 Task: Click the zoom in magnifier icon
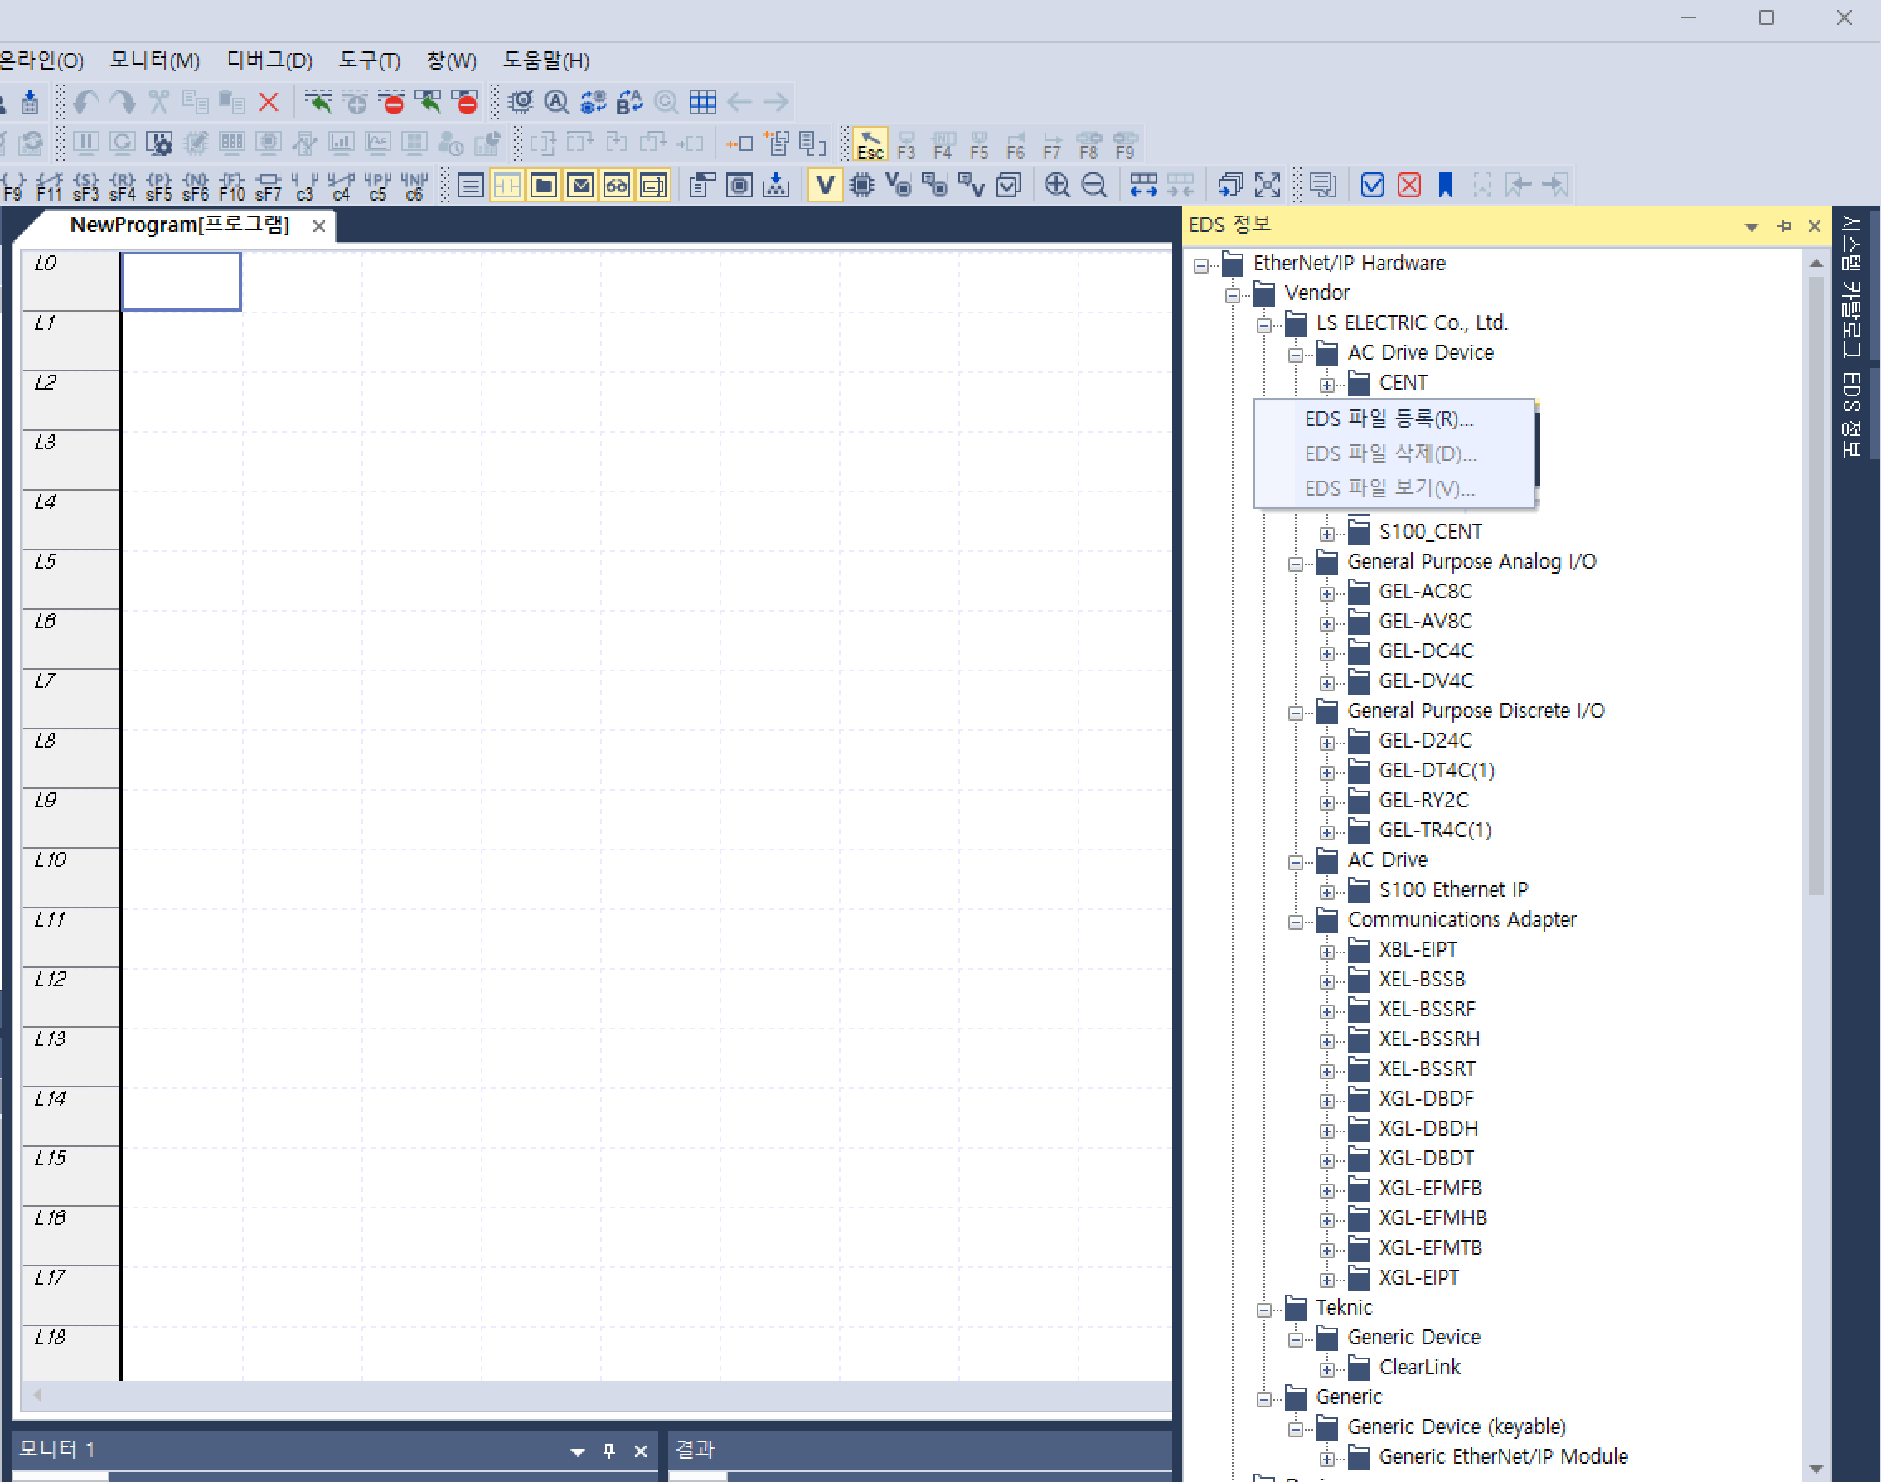1057,185
